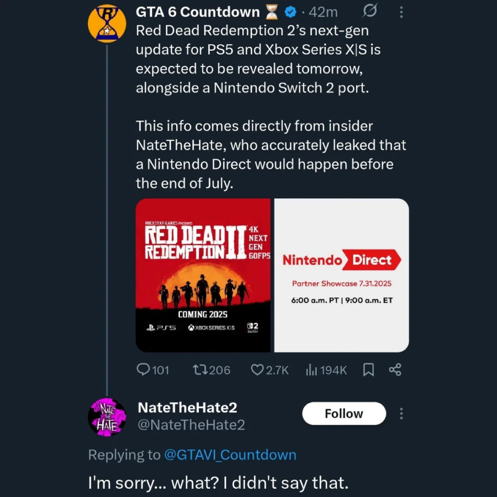497x497 pixels.
Task: Click the Grok slashed circle icon
Action: click(371, 12)
